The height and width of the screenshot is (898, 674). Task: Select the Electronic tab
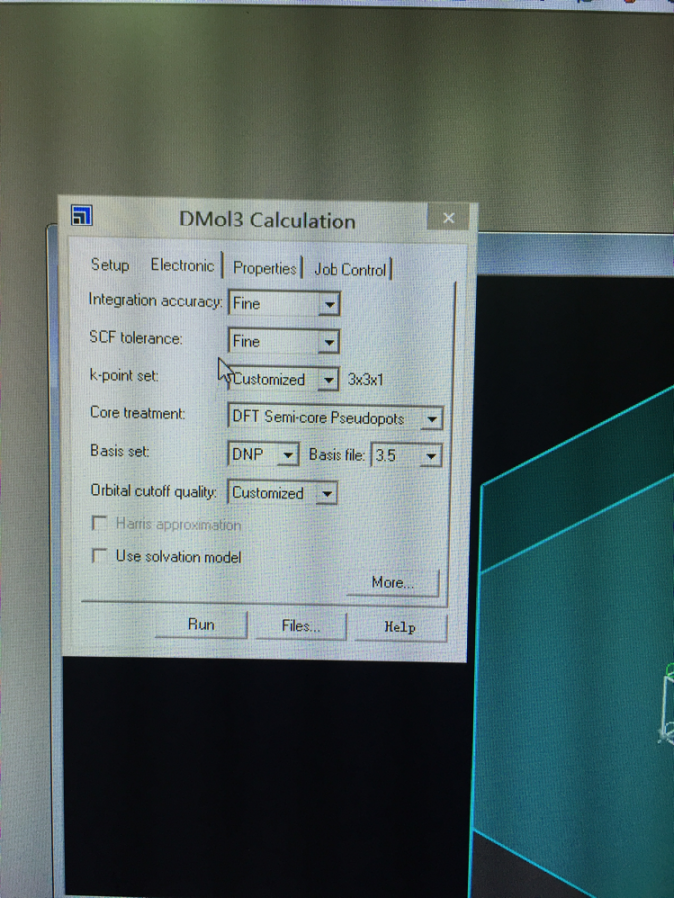pos(182,265)
